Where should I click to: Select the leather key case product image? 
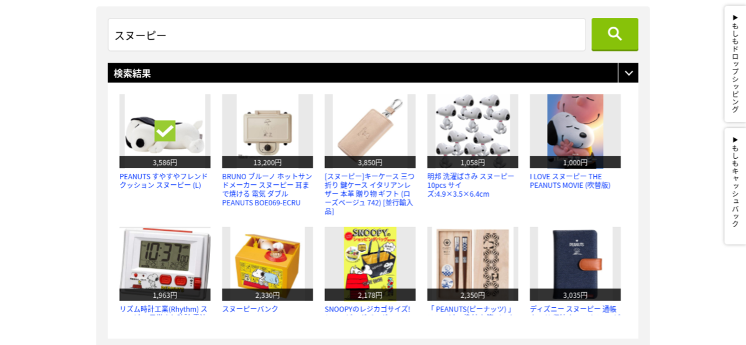pyautogui.click(x=370, y=131)
